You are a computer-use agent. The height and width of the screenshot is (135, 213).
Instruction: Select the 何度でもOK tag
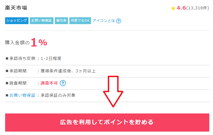click(x=80, y=21)
